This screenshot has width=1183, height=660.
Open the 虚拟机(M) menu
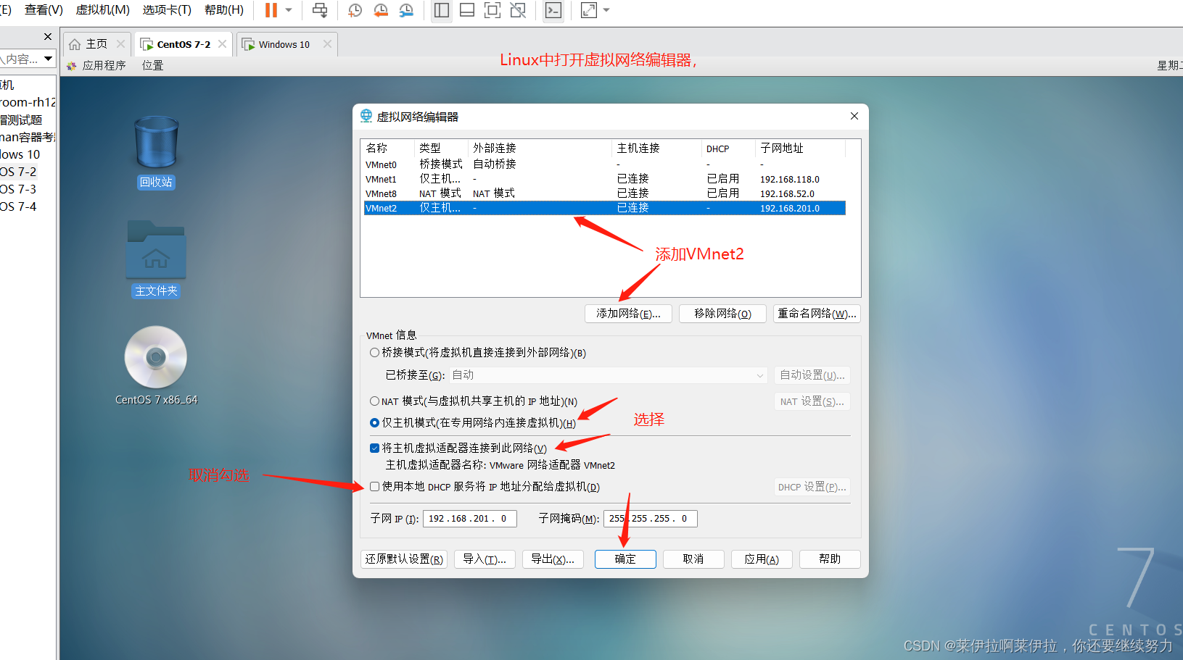pyautogui.click(x=103, y=10)
